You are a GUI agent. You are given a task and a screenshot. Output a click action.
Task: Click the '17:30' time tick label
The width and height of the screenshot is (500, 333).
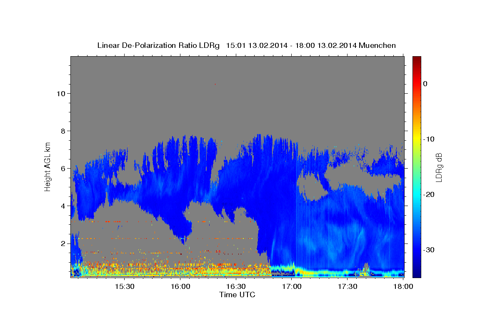point(347,286)
